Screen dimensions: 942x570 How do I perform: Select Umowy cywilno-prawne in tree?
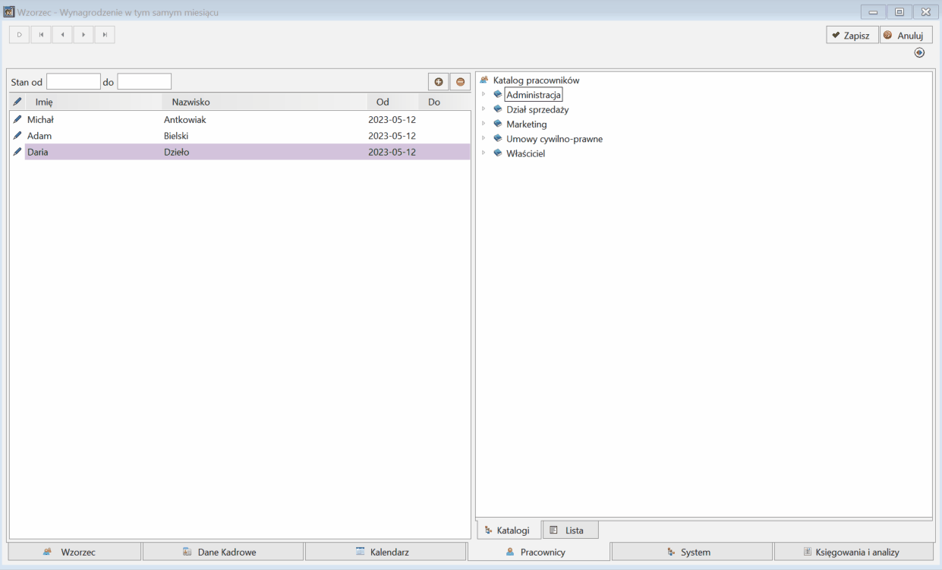tap(555, 139)
